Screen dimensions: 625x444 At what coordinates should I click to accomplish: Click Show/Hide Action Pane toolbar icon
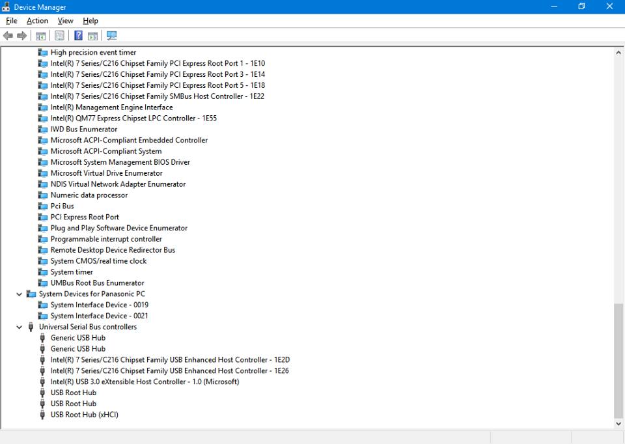click(x=93, y=36)
